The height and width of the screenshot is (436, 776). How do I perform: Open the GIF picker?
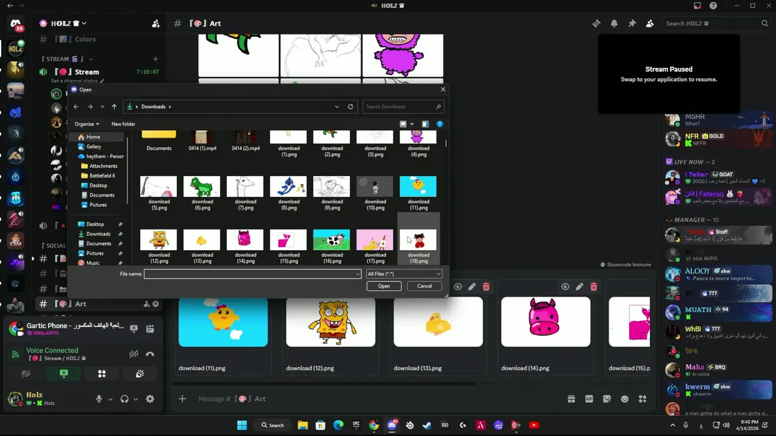tap(589, 399)
